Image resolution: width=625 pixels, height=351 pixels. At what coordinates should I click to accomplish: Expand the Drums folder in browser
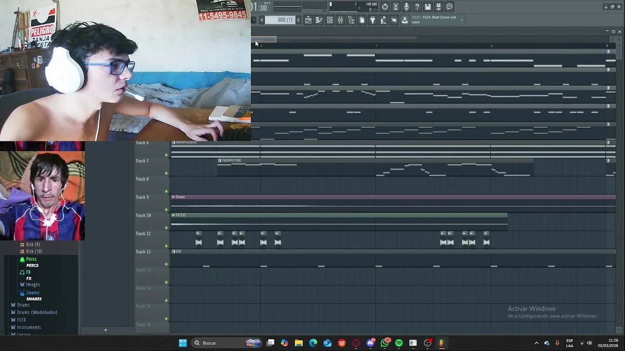(x=23, y=305)
